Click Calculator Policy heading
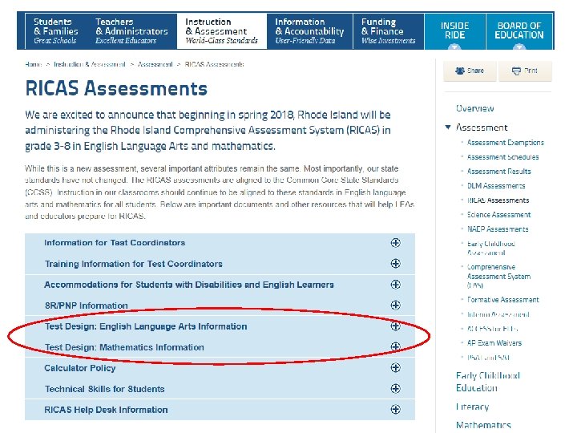The width and height of the screenshot is (577, 433). click(x=80, y=368)
